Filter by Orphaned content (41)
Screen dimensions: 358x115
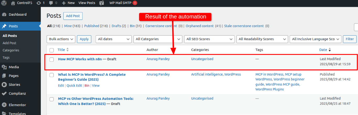203,26
